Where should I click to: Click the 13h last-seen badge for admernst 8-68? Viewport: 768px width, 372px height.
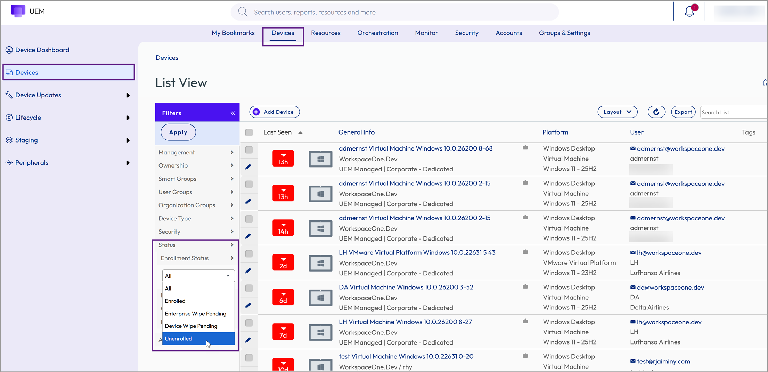pos(283,158)
